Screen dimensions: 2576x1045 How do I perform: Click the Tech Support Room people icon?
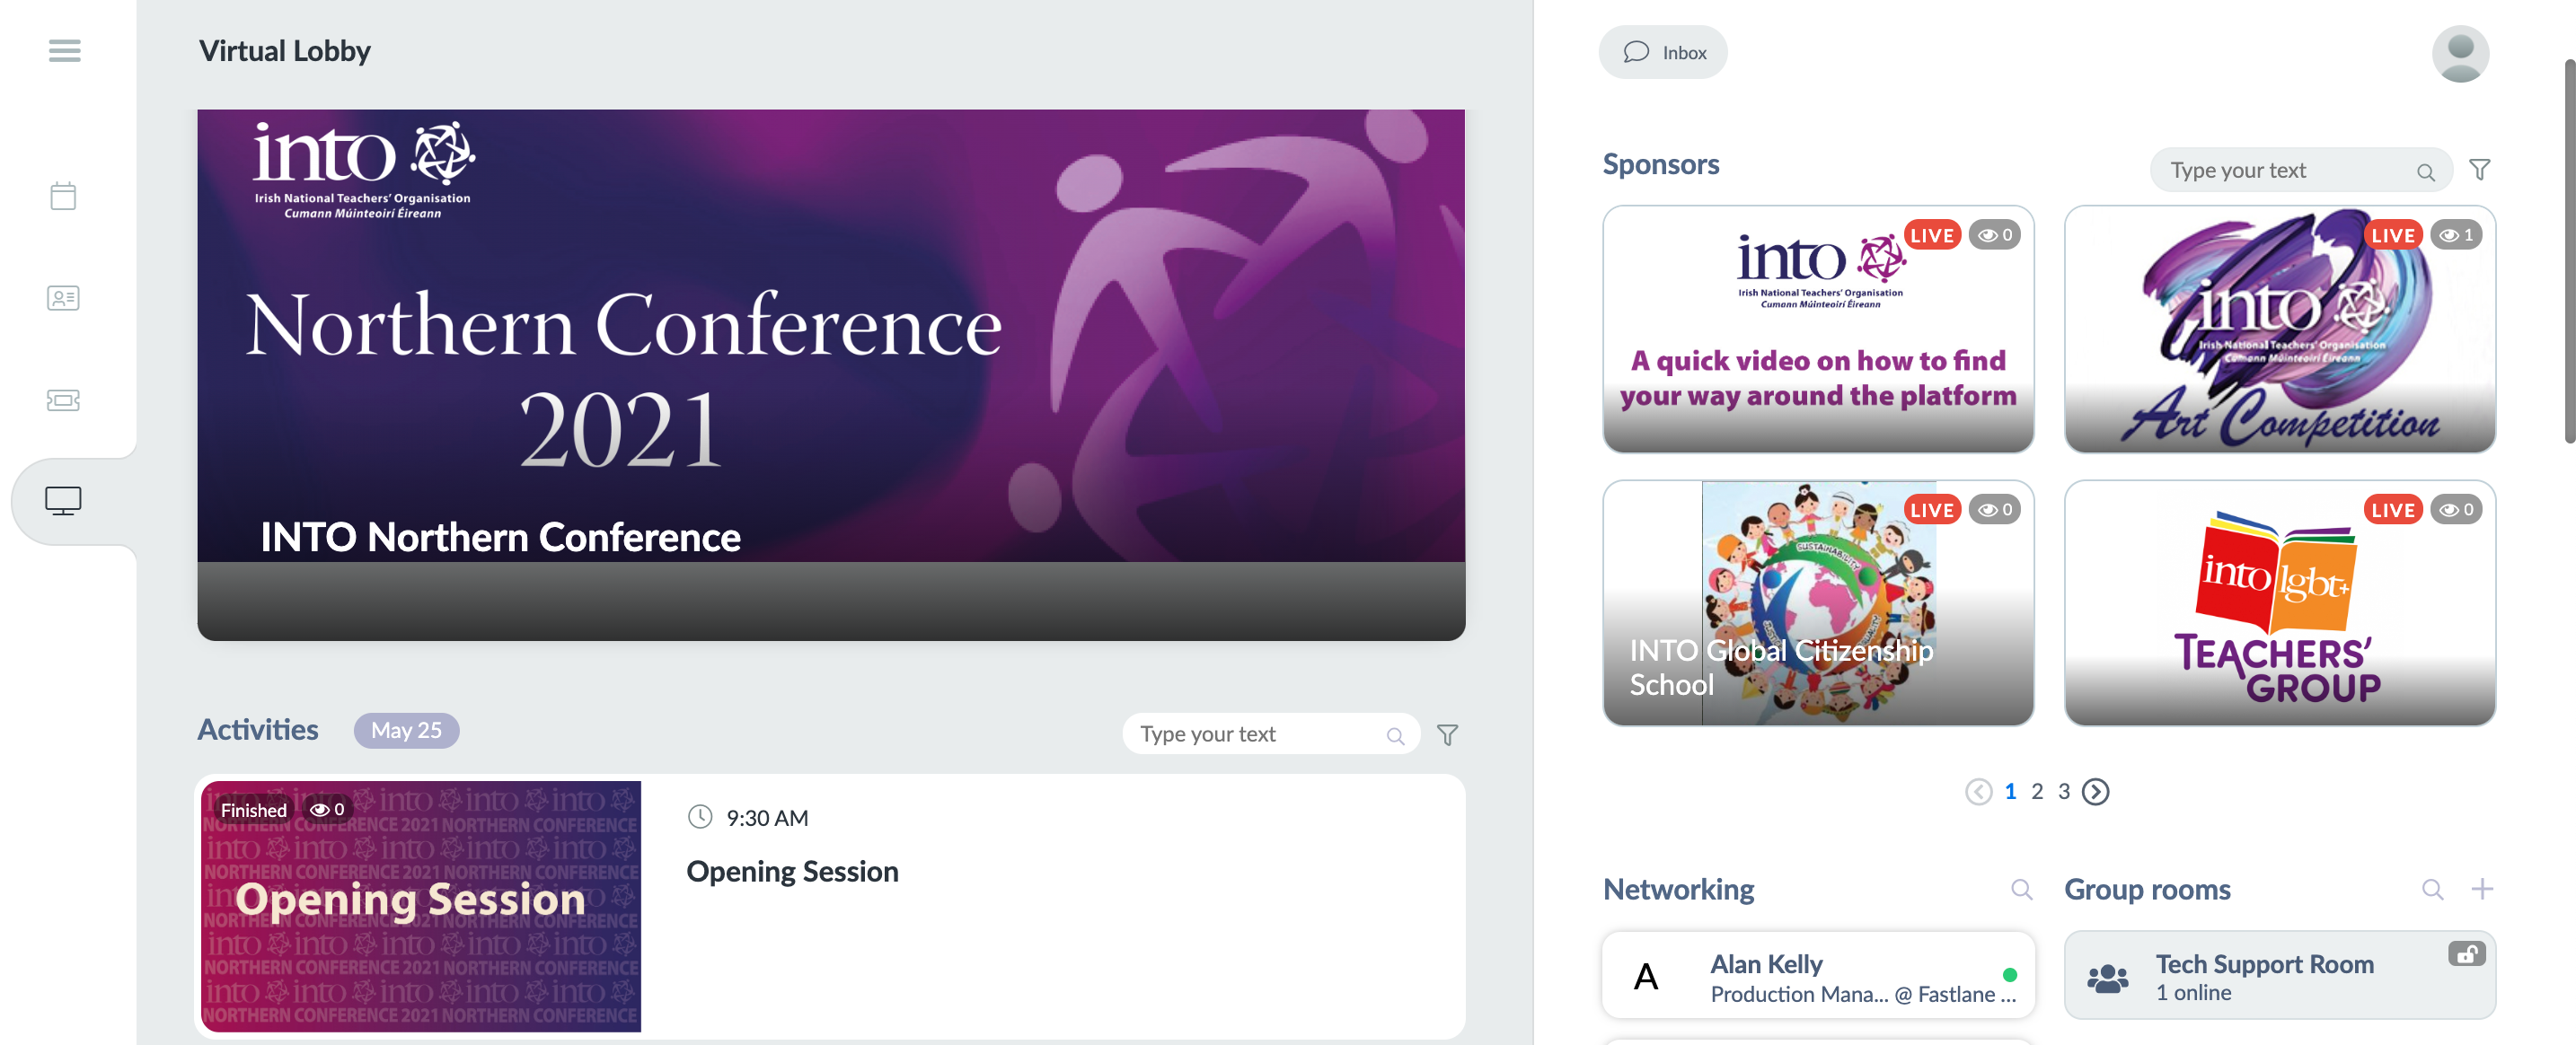click(2107, 979)
